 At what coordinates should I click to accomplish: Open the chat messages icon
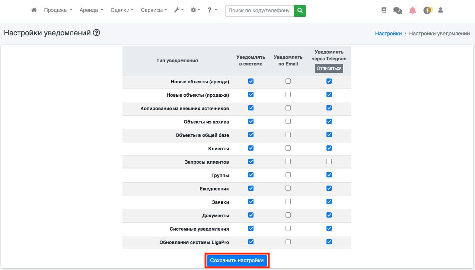(398, 10)
